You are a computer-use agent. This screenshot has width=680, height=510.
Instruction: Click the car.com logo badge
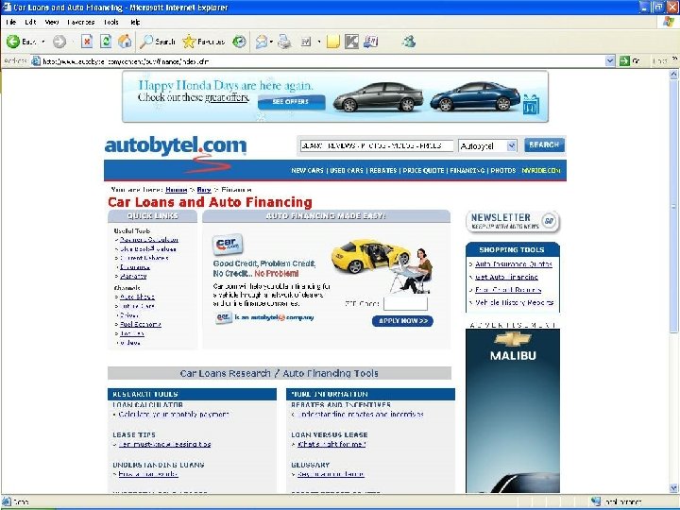(228, 245)
